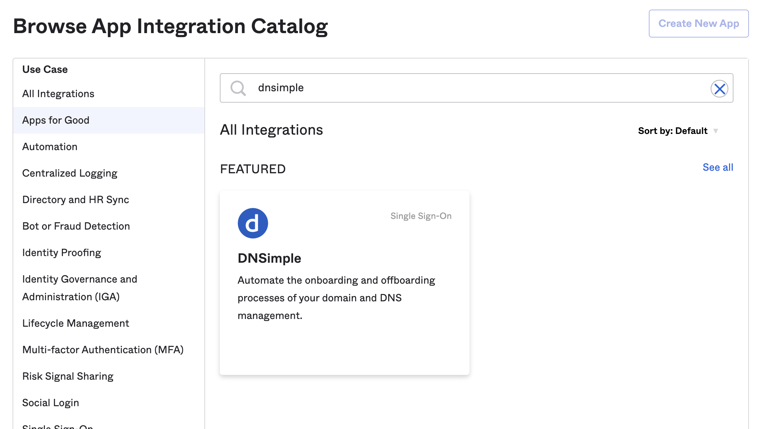Click the Create New App button icon
The width and height of the screenshot is (760, 429).
699,23
